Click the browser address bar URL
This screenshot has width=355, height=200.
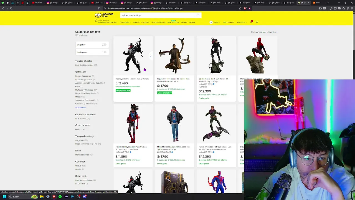click(145, 8)
